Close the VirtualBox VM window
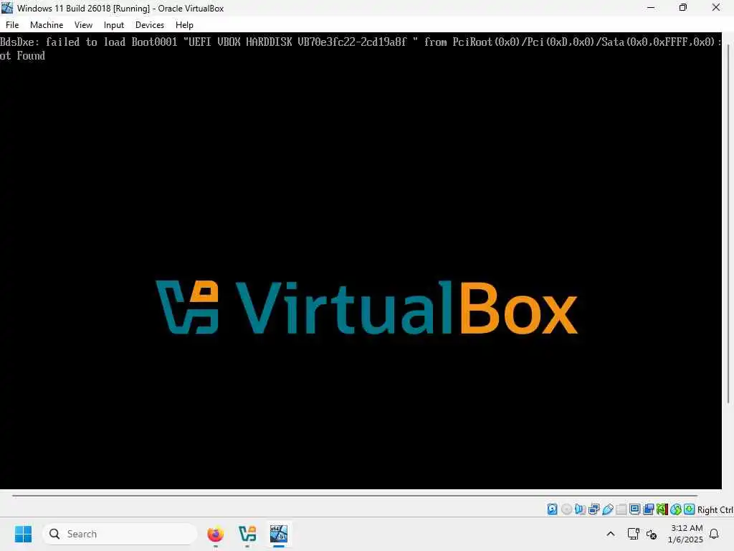Image resolution: width=734 pixels, height=551 pixels. (716, 7)
